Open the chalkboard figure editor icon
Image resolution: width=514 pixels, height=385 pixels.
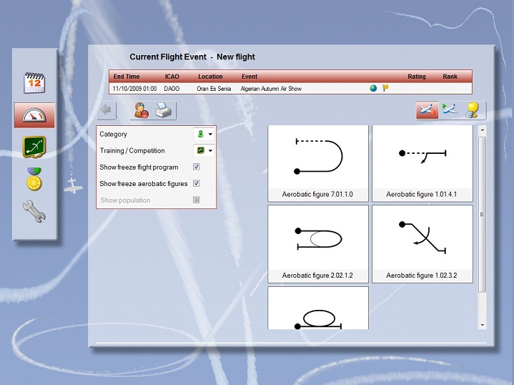tap(34, 147)
